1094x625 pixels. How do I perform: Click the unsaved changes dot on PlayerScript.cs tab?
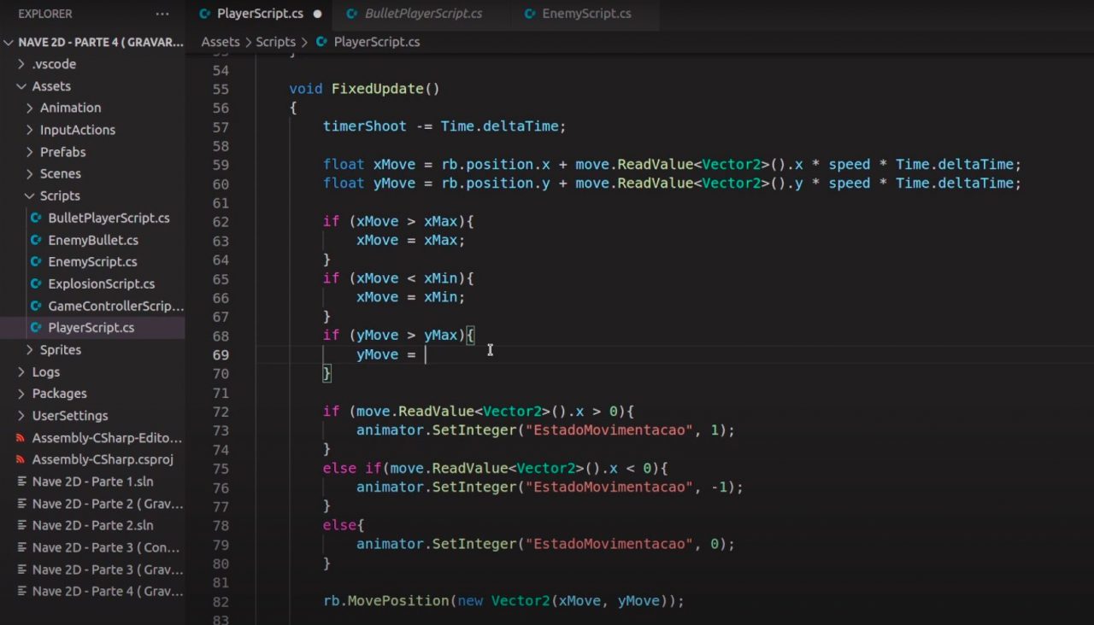click(316, 14)
